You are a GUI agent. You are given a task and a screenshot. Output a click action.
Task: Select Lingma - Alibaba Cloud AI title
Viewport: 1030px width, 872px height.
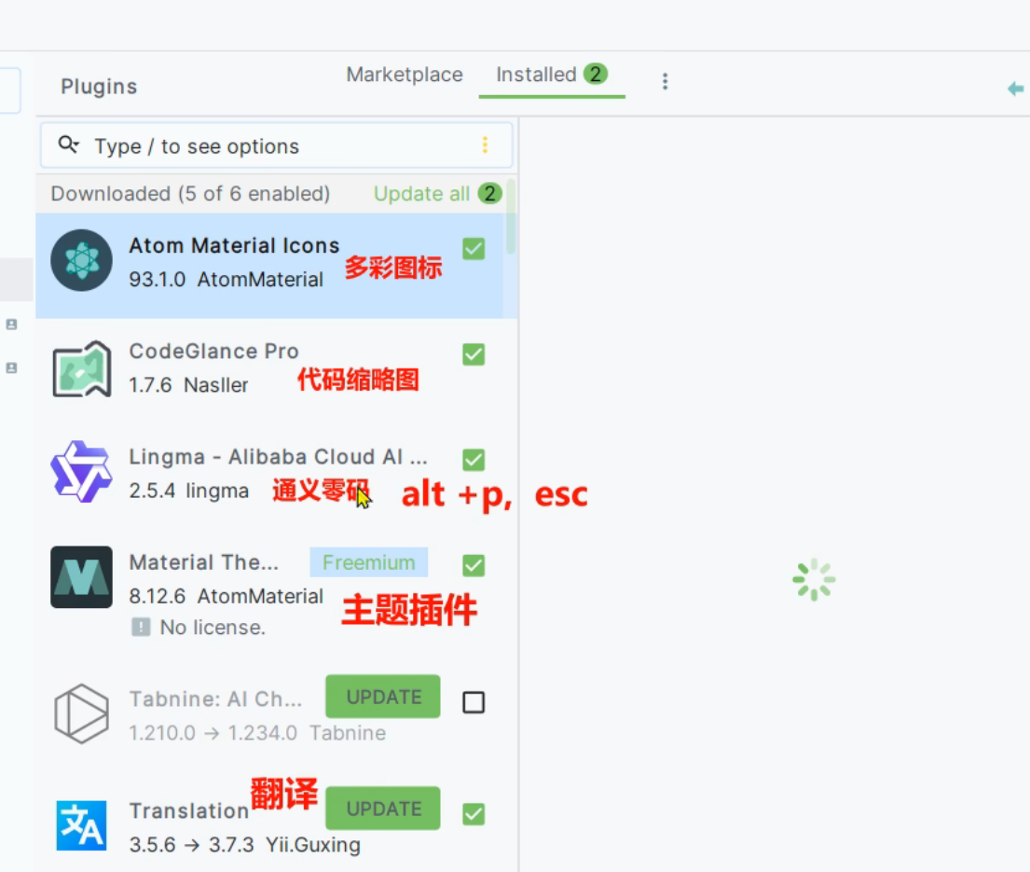coord(278,457)
